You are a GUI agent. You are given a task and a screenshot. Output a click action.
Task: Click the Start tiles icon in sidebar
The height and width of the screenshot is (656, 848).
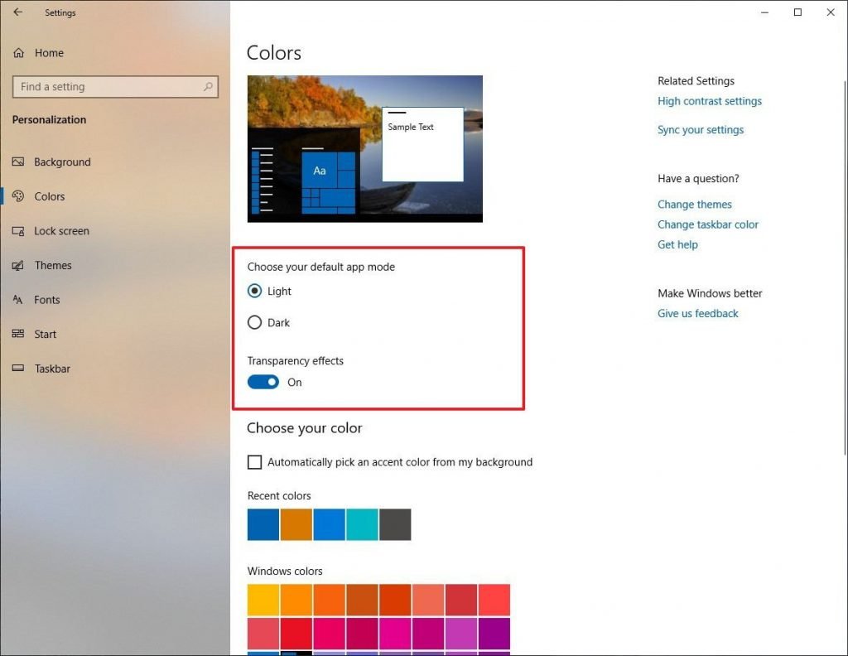click(18, 335)
